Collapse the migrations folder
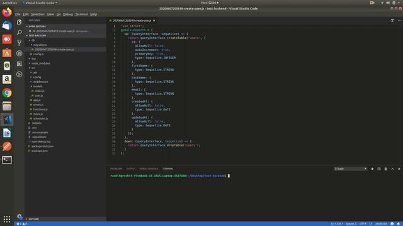403x226 pixels. point(40,45)
